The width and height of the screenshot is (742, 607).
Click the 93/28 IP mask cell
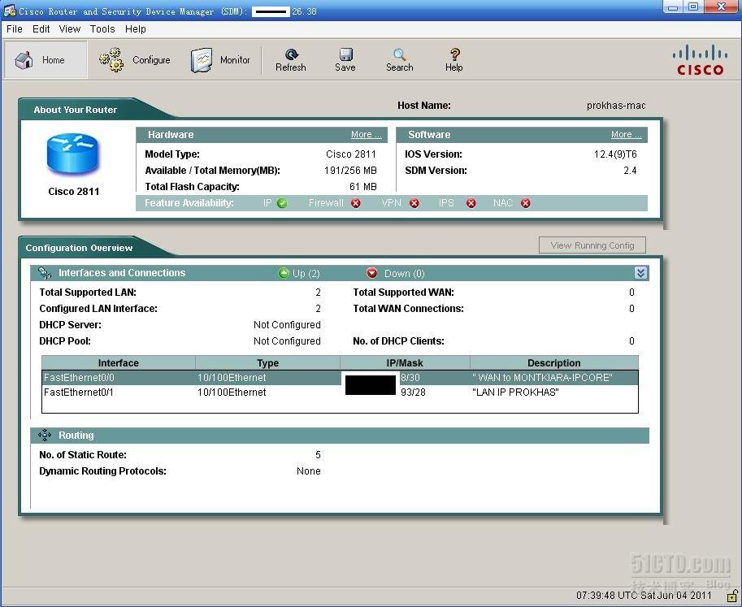tap(413, 392)
